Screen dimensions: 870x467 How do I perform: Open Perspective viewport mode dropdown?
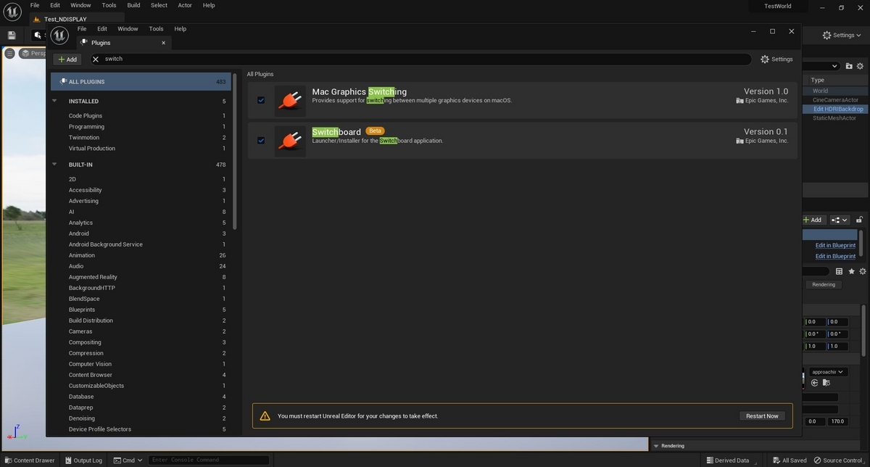pos(34,53)
